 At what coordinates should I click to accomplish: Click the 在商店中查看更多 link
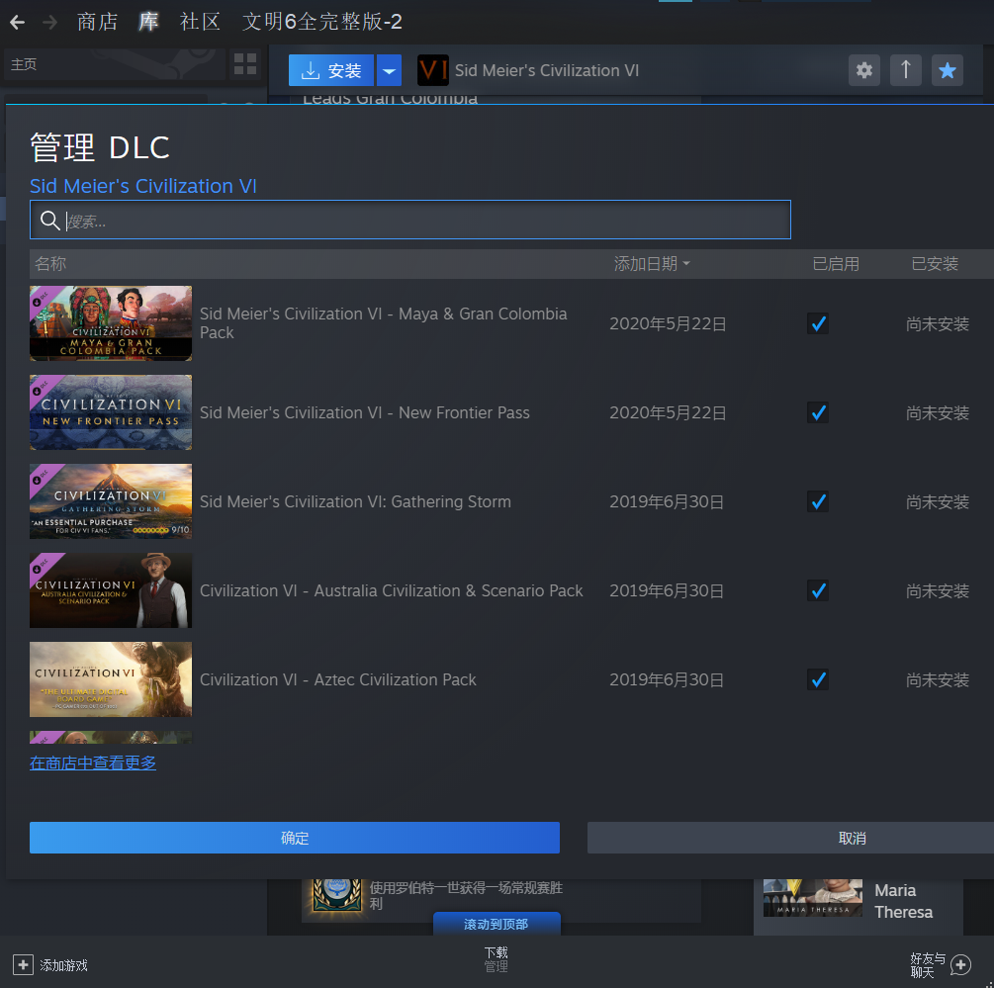coord(93,763)
